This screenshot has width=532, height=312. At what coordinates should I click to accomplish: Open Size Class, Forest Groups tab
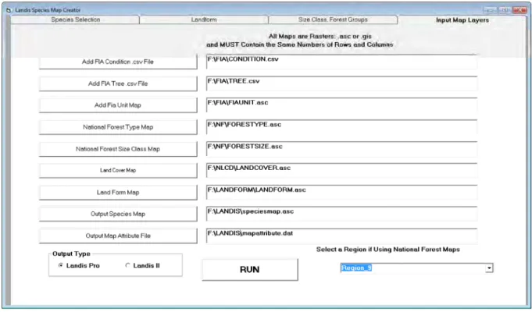[x=333, y=19]
